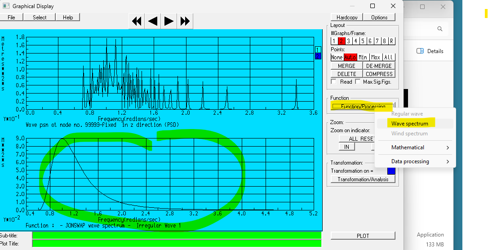Screen dimensions: 488x250
Task: Click the search icon in background window
Action: click(440, 29)
